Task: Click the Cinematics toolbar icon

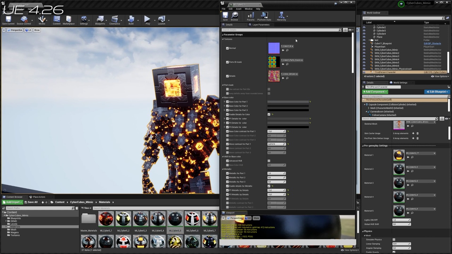Action: click(114, 20)
